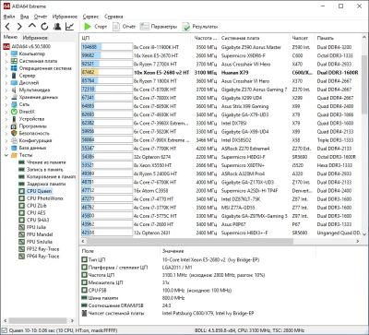Select the База данных icon in the tree
The height and width of the screenshot is (335, 369).
point(14,148)
